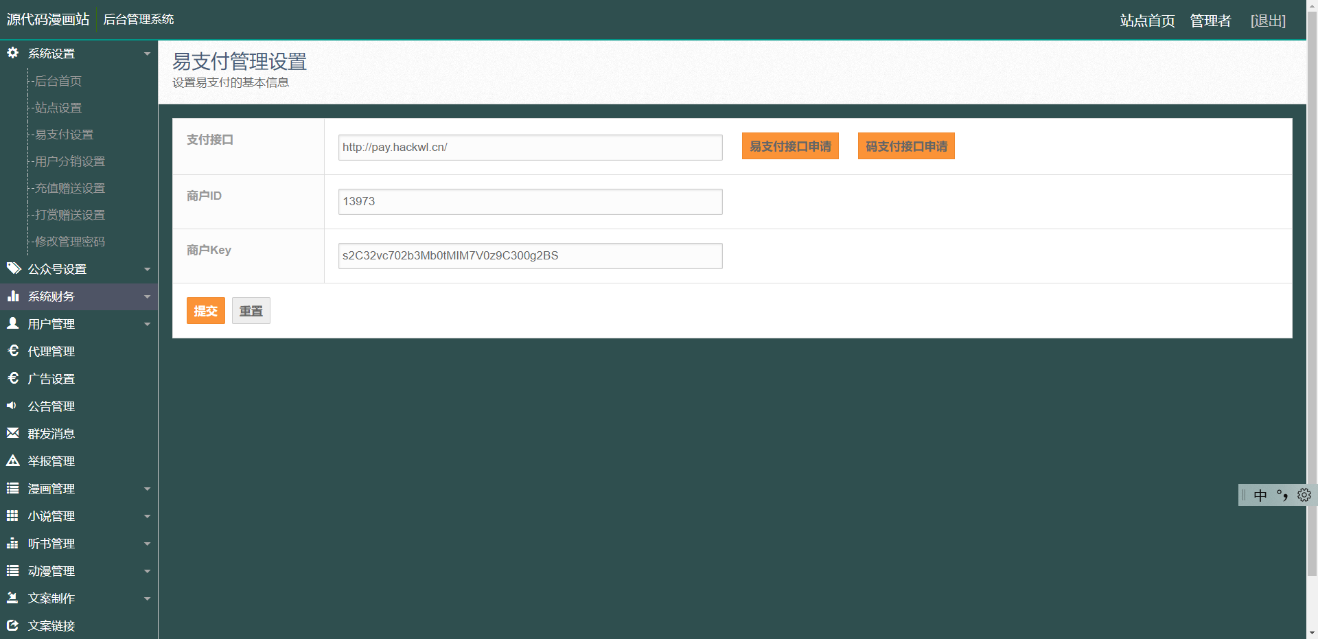Click the gear icon beside 系统设置
Screen dimensions: 1318x639
coord(12,53)
